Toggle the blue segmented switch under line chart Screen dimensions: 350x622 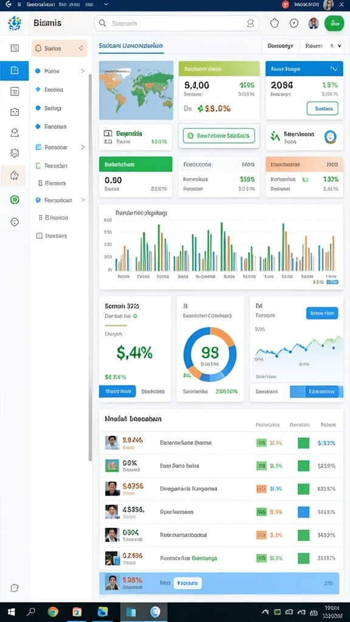click(314, 392)
